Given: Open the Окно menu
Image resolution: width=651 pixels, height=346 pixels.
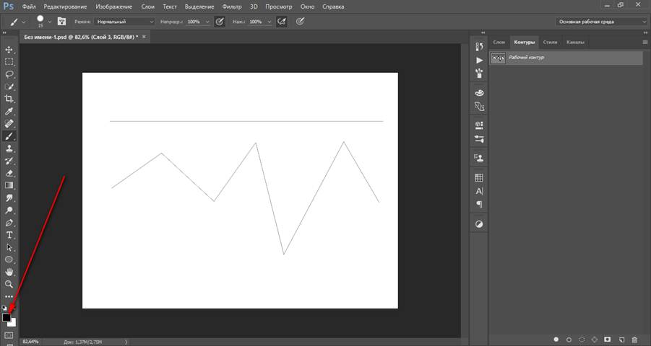Looking at the screenshot, I should [307, 6].
